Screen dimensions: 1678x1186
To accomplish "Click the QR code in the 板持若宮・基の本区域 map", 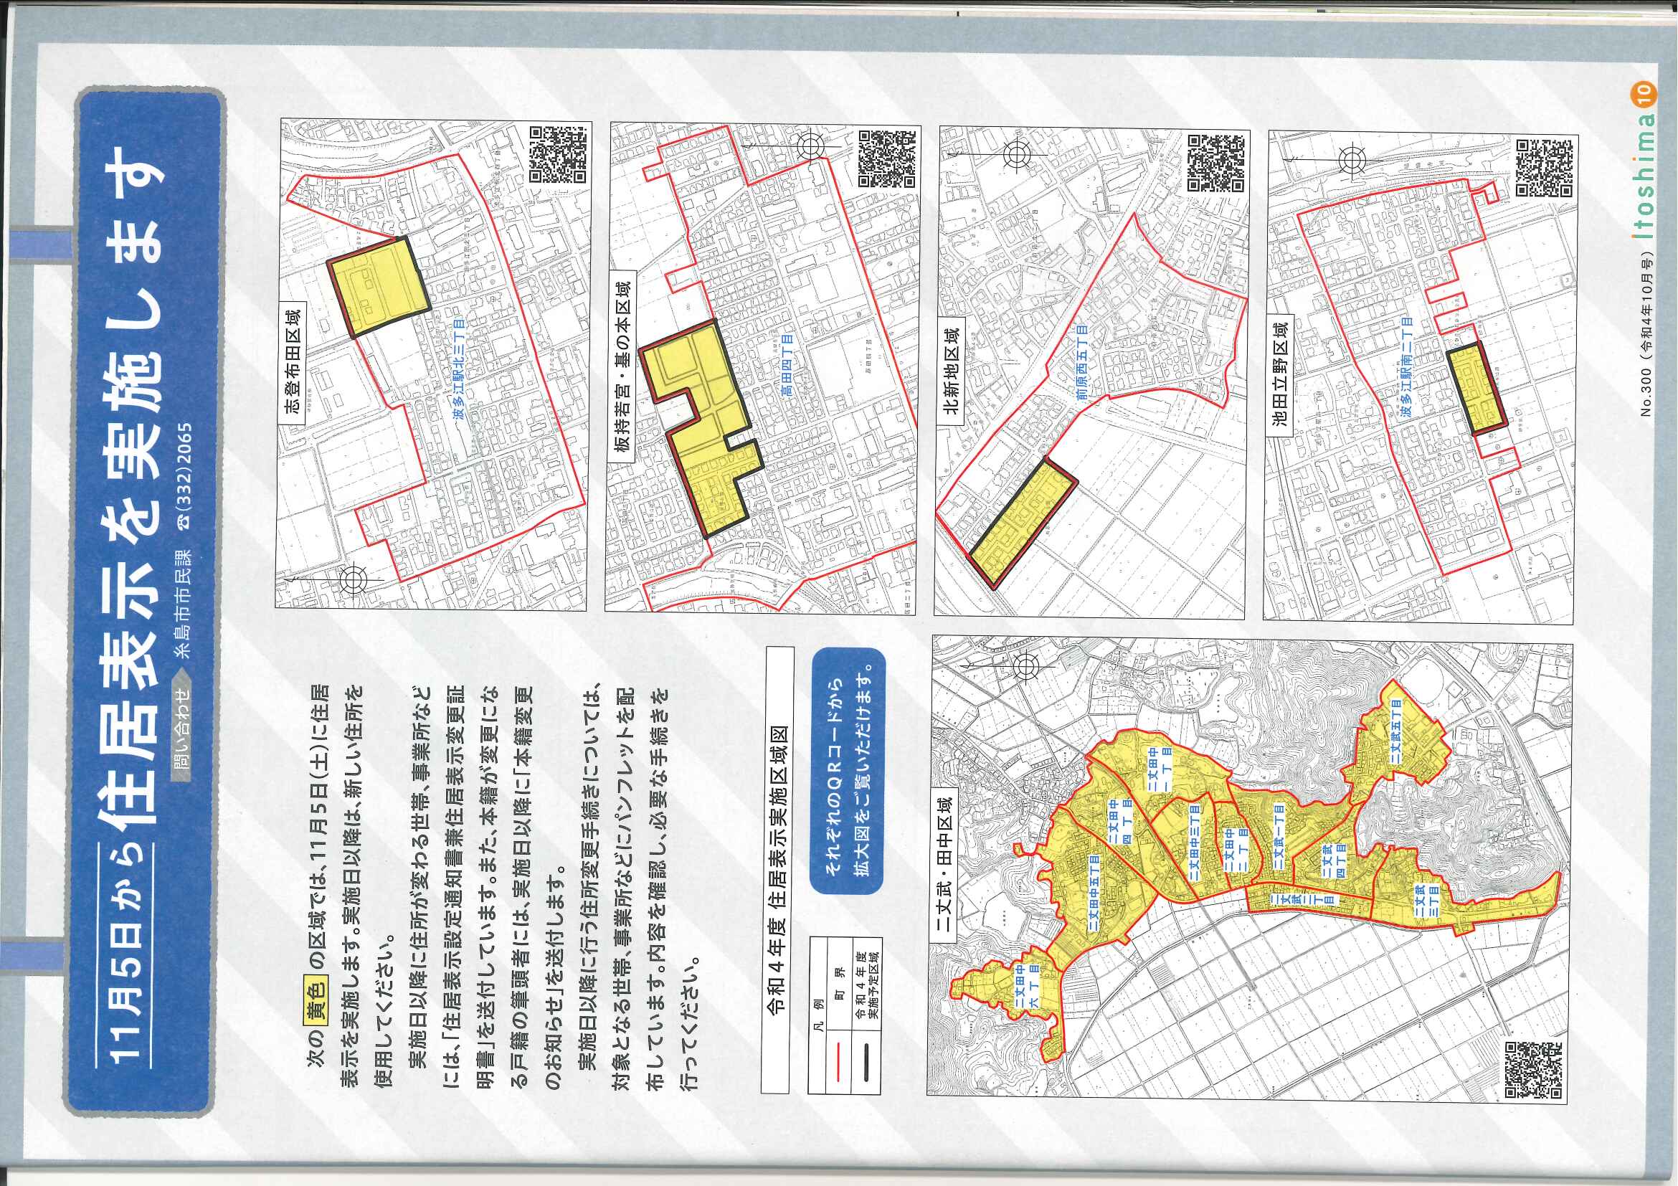I will click(x=886, y=158).
